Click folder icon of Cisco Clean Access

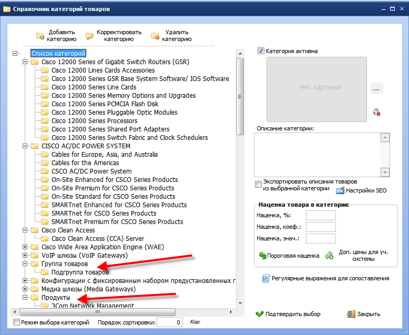pos(35,230)
